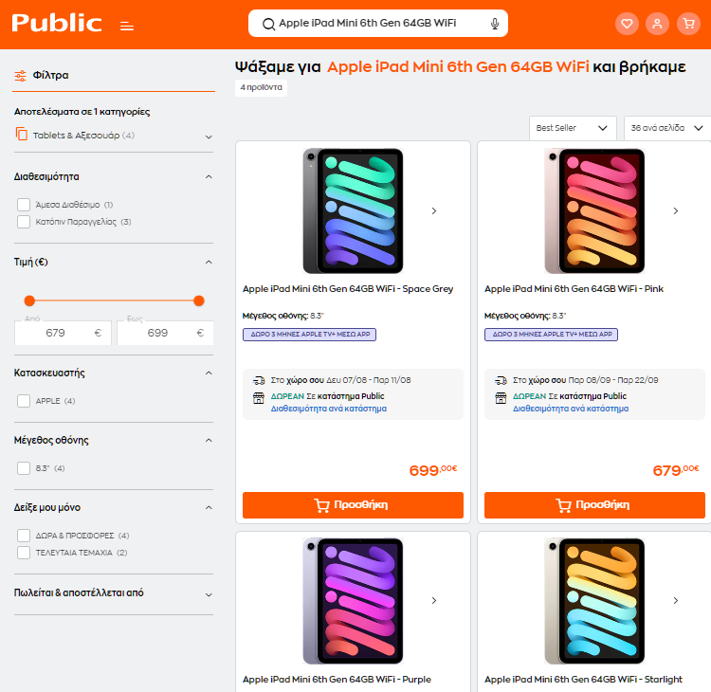Click the Φίλτρα heading
This screenshot has width=711, height=692.
[x=51, y=75]
